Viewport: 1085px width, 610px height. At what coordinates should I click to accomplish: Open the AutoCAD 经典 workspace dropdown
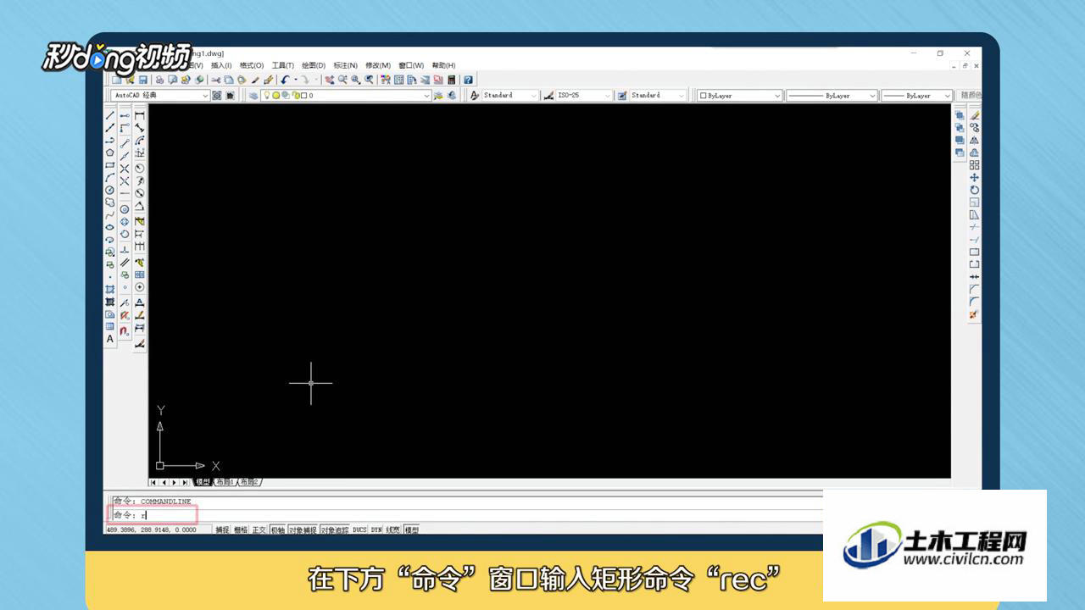[204, 96]
